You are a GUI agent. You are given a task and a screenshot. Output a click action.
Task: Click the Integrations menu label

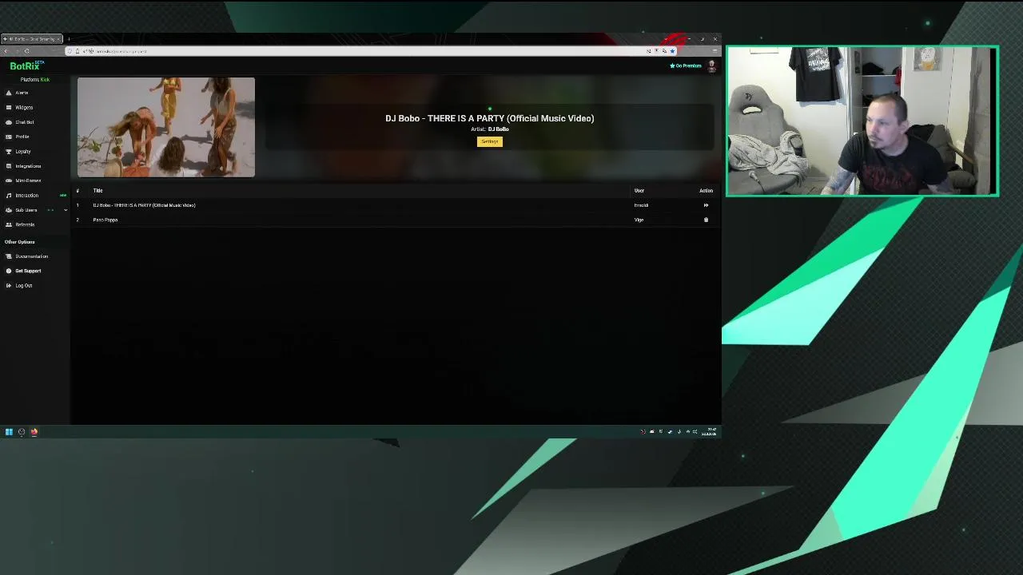(x=28, y=166)
